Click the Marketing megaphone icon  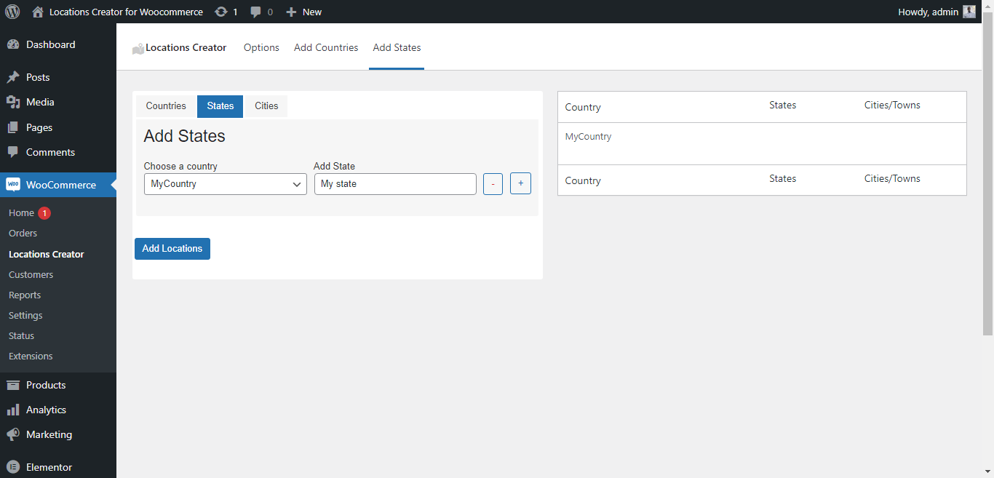[x=13, y=434]
